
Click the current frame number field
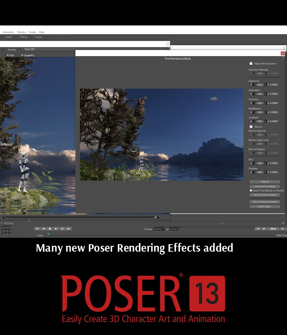tap(159, 229)
